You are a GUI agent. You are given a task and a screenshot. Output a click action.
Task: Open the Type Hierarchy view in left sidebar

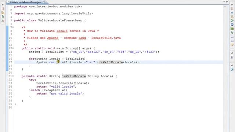click(x=3, y=17)
